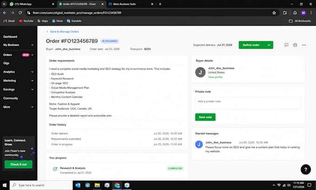Screen dimensions: 316x190
Task: Click the browser address bar URL
Action: coord(77,13)
